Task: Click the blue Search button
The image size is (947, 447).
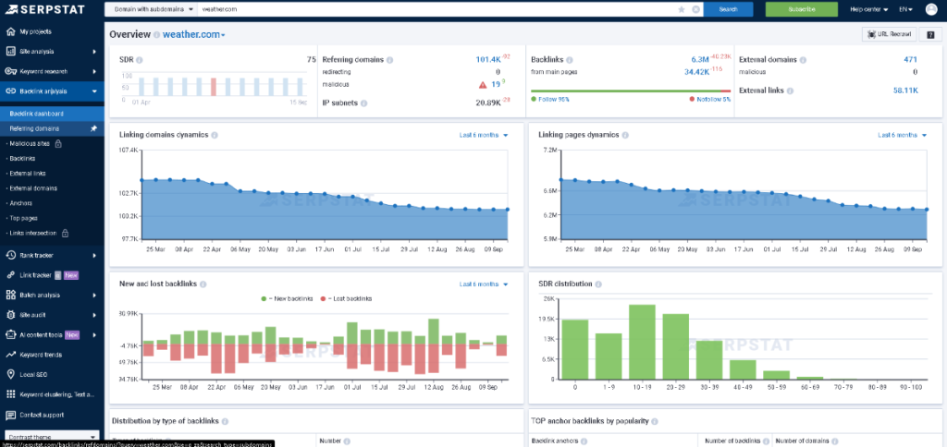Action: pyautogui.click(x=728, y=9)
